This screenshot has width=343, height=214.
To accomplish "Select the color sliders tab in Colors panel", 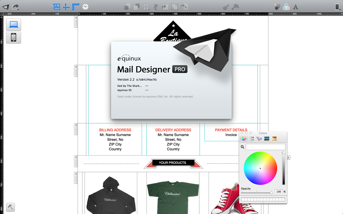I will click(x=252, y=139).
